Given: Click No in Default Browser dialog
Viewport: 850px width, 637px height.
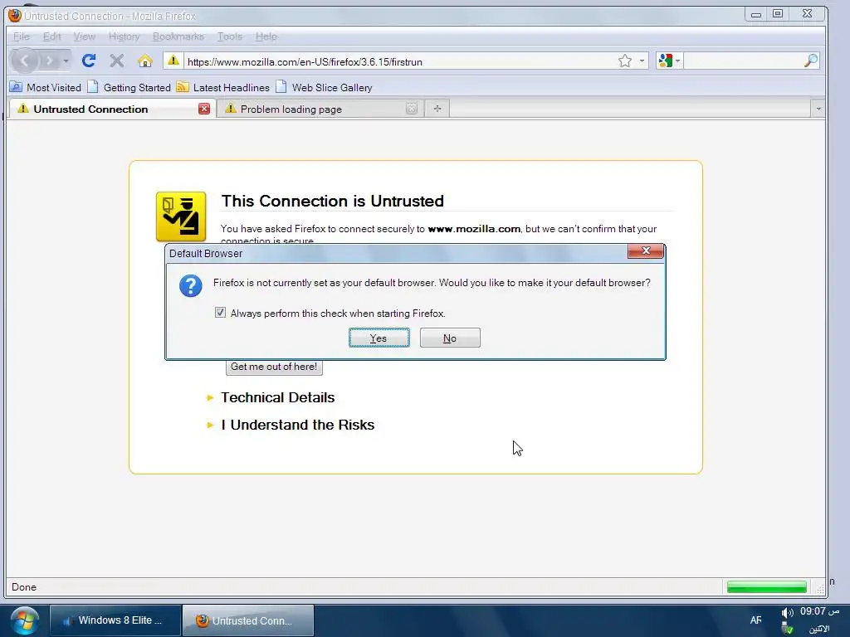Looking at the screenshot, I should click(450, 338).
